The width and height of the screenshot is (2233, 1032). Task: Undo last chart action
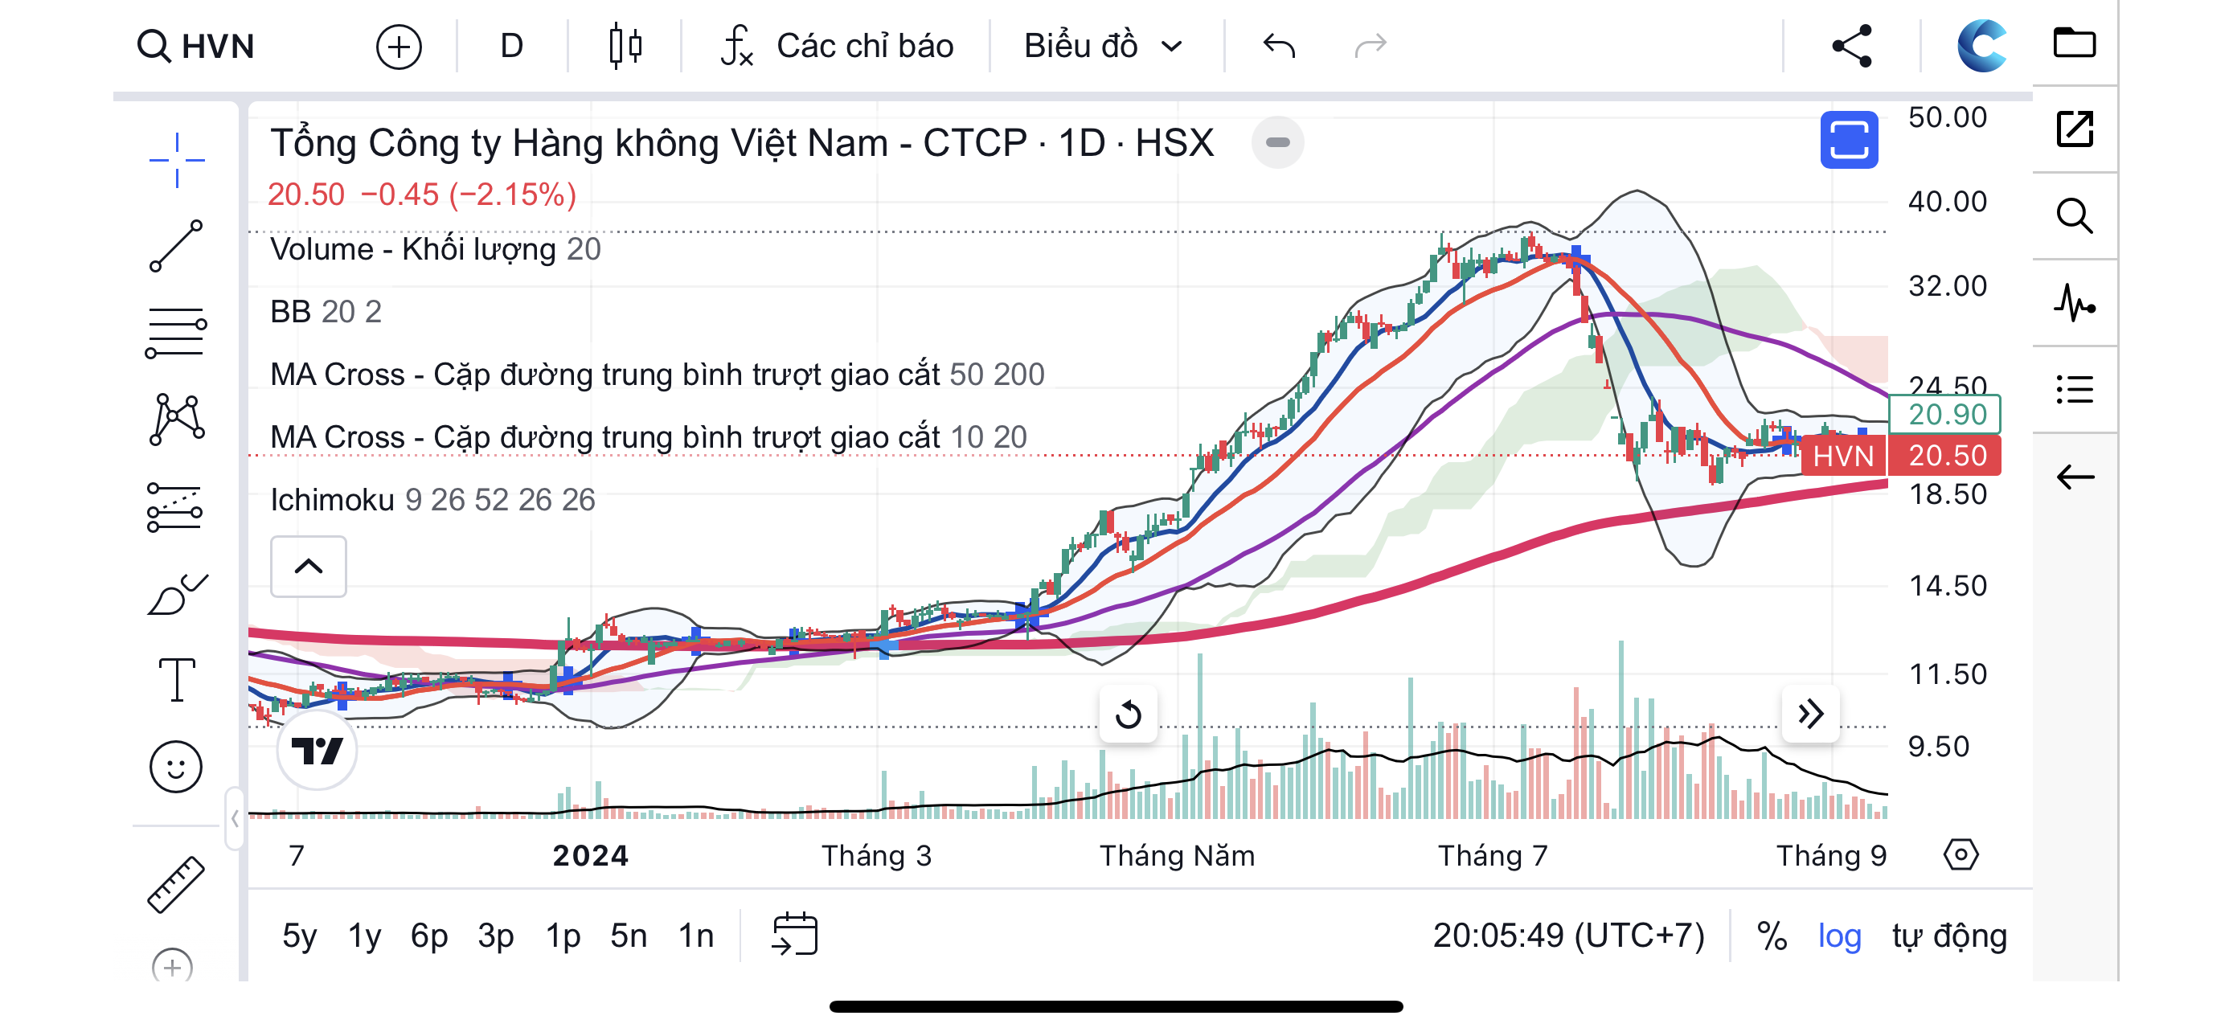point(1279,46)
